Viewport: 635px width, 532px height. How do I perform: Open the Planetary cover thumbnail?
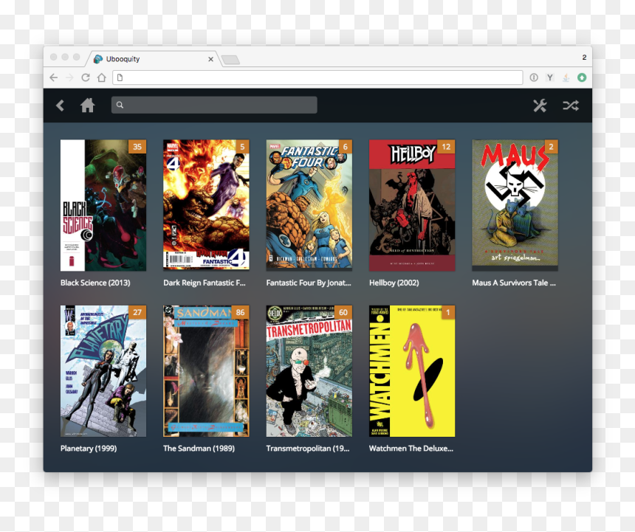point(103,371)
